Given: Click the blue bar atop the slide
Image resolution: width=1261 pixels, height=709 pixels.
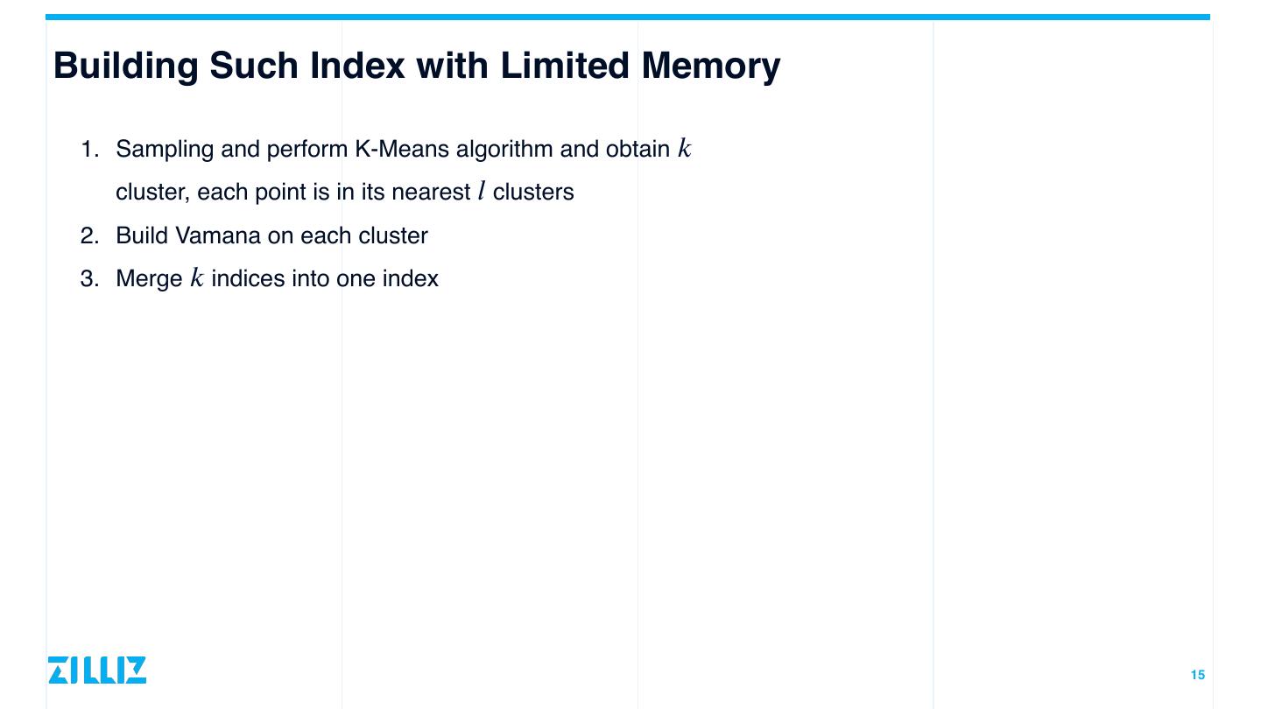Looking at the screenshot, I should click(x=627, y=17).
